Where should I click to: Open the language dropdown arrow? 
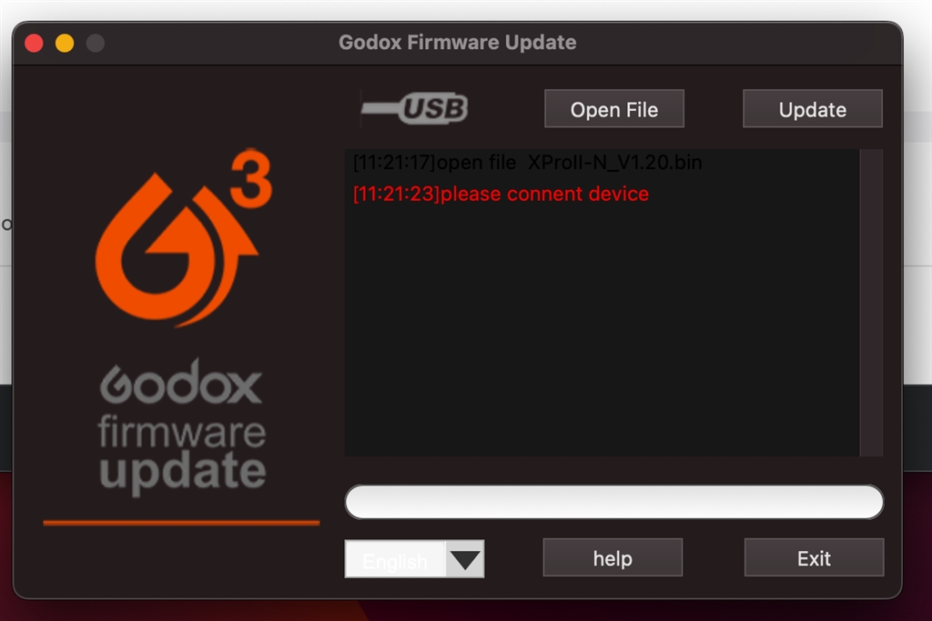(x=465, y=558)
